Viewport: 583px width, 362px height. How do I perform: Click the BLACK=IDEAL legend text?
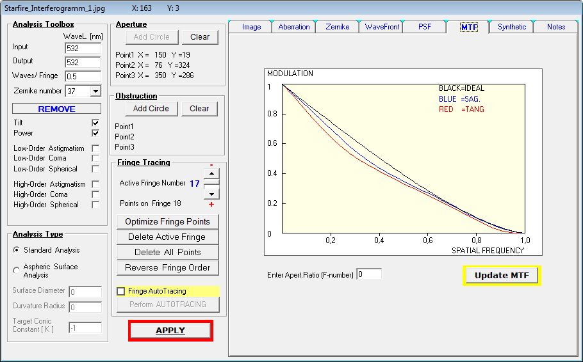point(461,88)
